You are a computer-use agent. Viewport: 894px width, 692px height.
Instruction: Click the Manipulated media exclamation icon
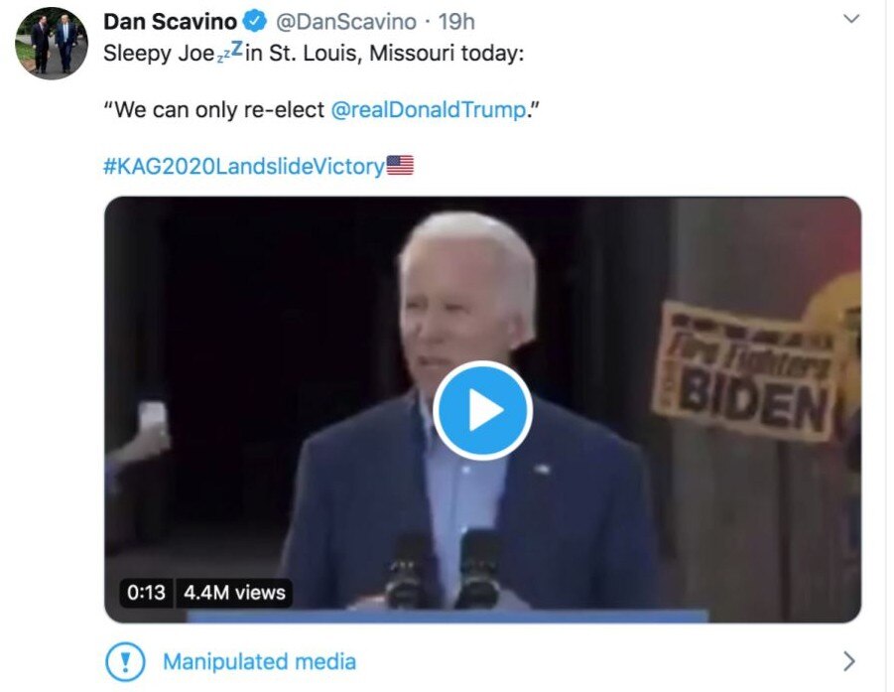pyautogui.click(x=125, y=660)
